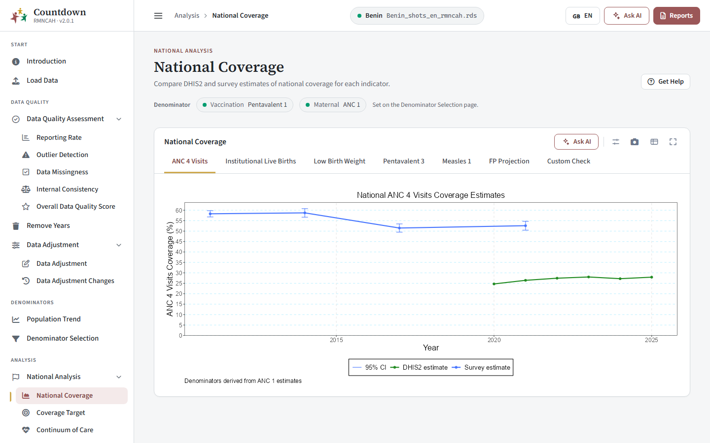Viewport: 710px width, 443px height.
Task: Switch to Institutional Live Births tab
Action: (260, 161)
